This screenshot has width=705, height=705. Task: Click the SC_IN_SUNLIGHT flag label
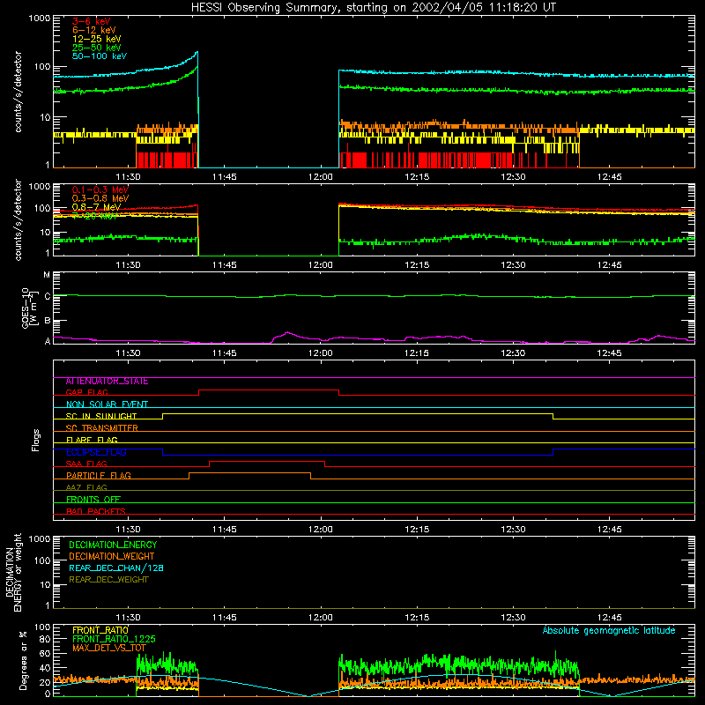(x=101, y=416)
